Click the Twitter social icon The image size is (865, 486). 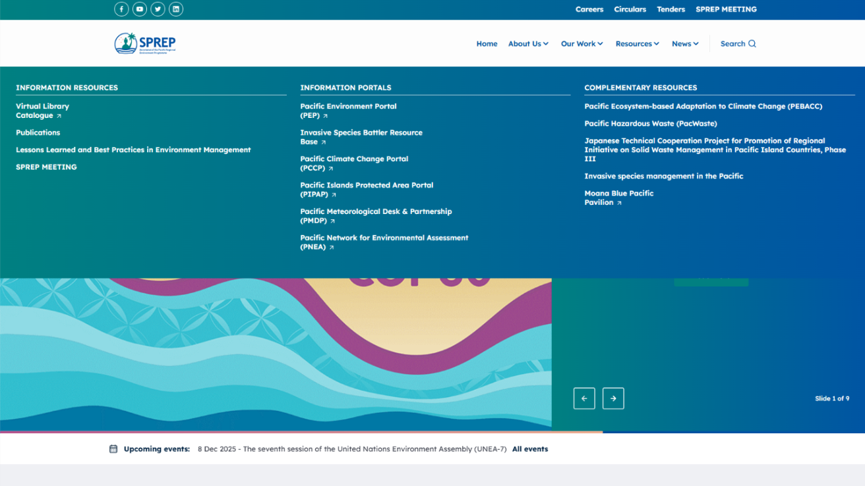(x=158, y=9)
